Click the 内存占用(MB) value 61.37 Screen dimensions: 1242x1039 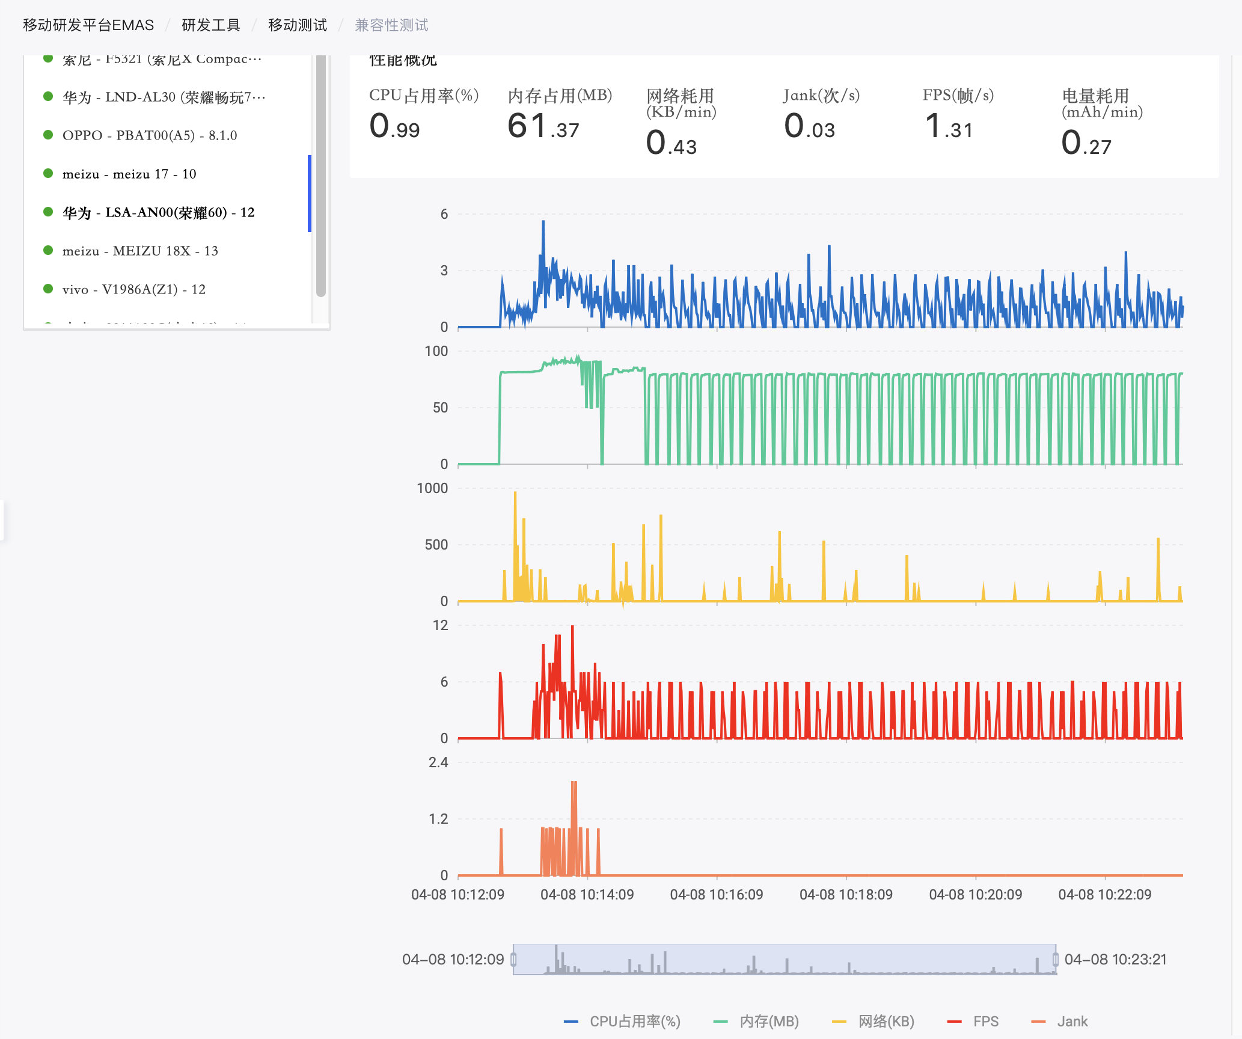point(543,126)
